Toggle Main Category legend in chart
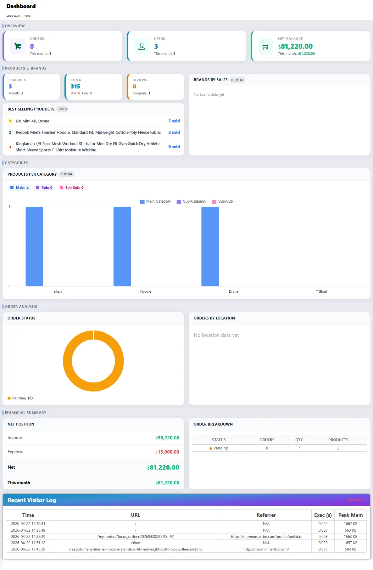 click(155, 201)
